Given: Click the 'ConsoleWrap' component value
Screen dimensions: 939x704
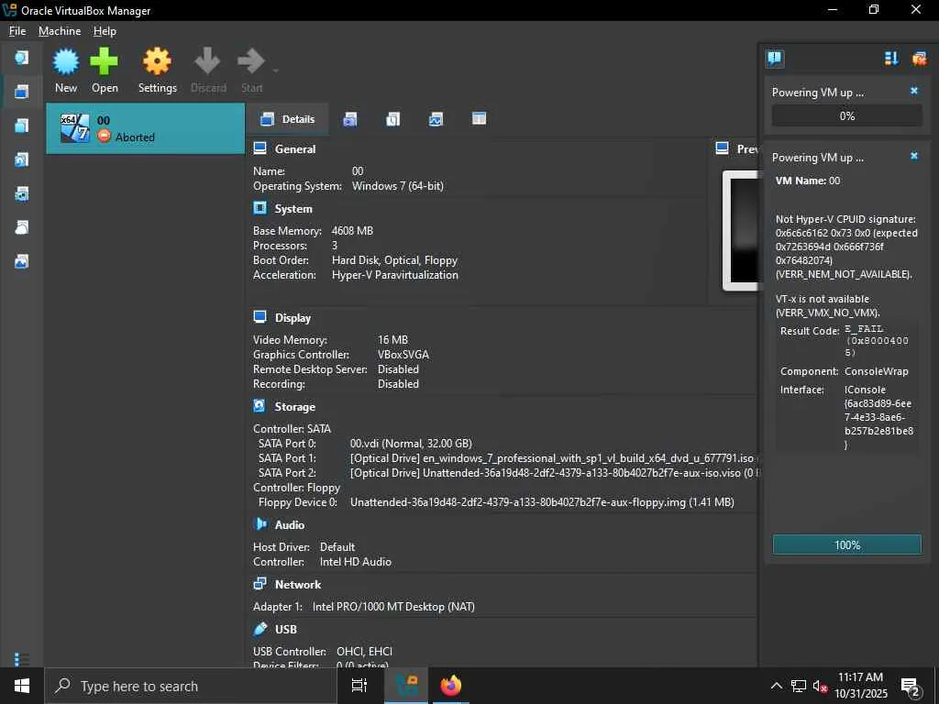Looking at the screenshot, I should tap(876, 371).
